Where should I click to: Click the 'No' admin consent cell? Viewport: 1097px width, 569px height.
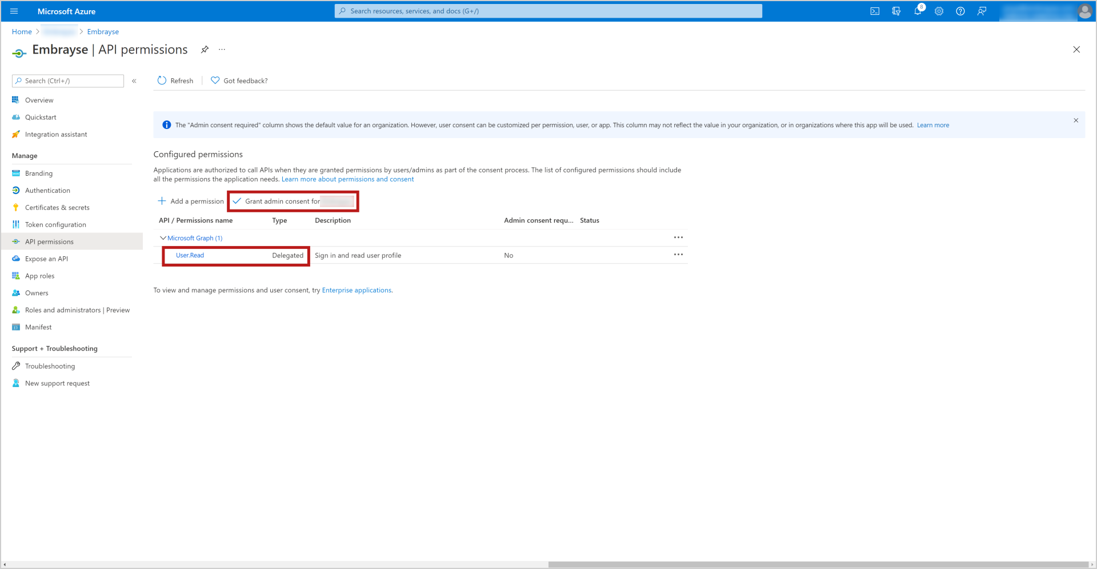pyautogui.click(x=509, y=255)
